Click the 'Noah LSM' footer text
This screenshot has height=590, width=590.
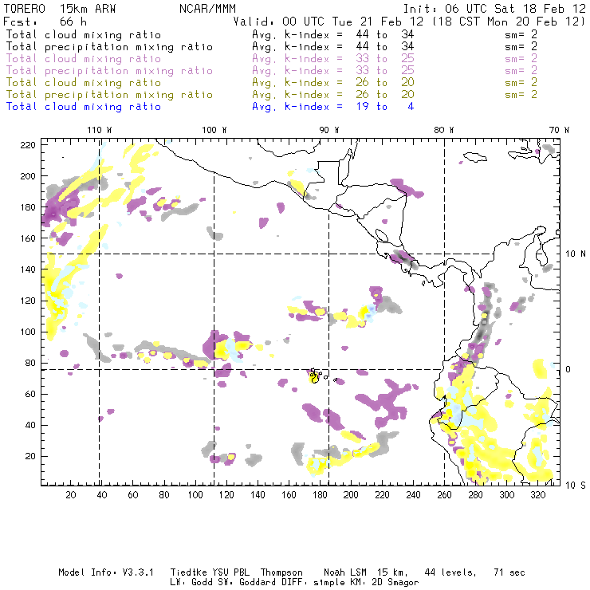click(345, 572)
